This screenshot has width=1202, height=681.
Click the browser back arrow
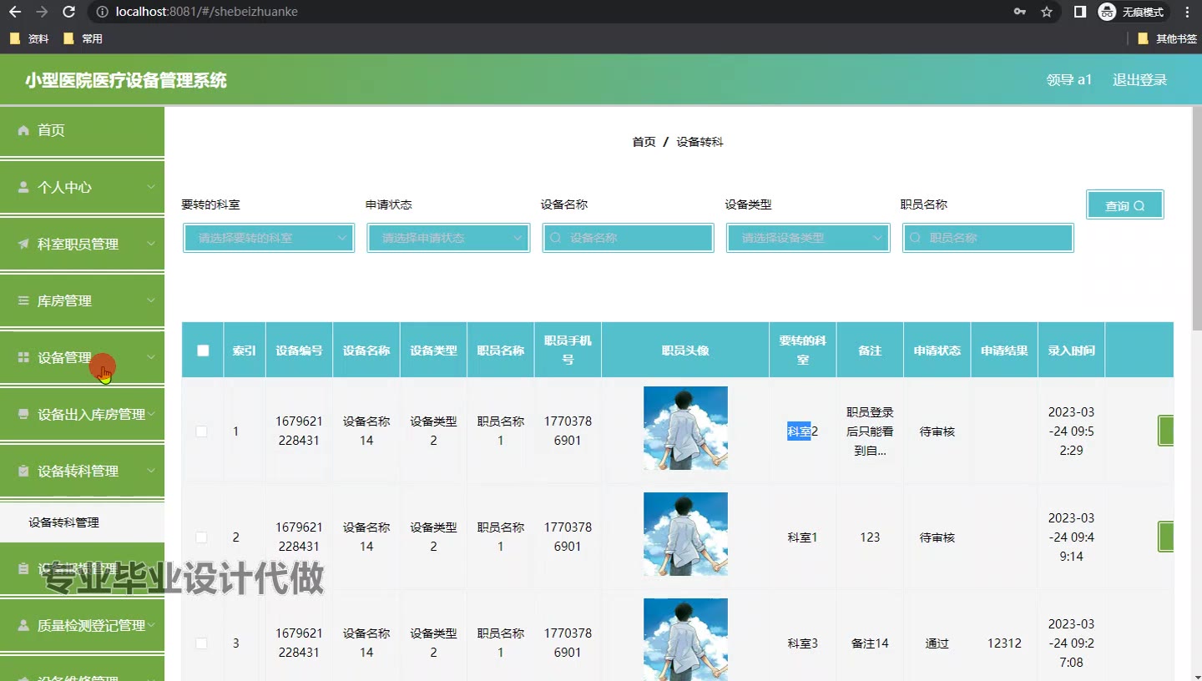[x=15, y=12]
